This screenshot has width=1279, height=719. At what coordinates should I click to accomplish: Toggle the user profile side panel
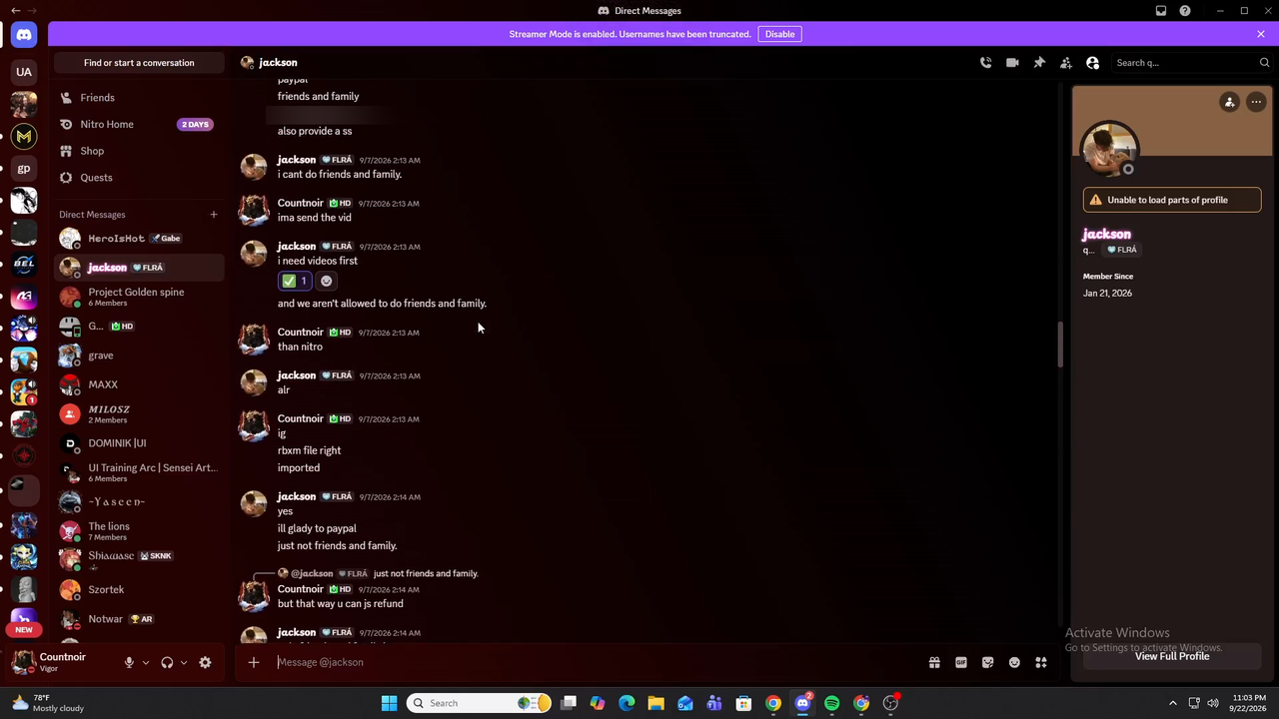pyautogui.click(x=1093, y=63)
